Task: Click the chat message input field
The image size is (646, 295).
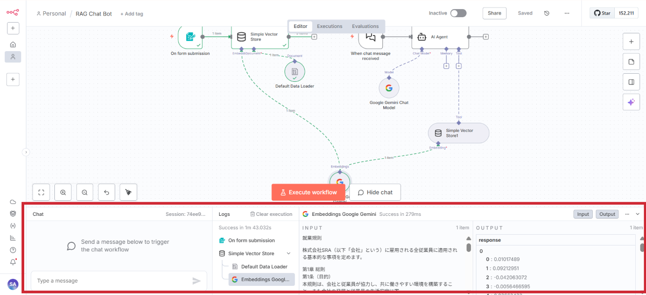Action: pyautogui.click(x=110, y=280)
